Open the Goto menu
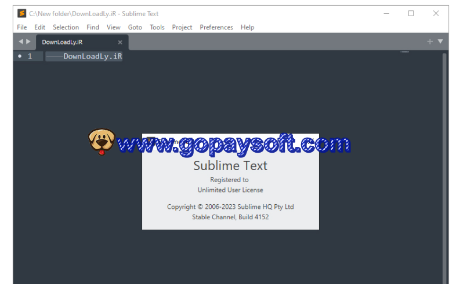The image size is (467, 284). click(x=135, y=27)
